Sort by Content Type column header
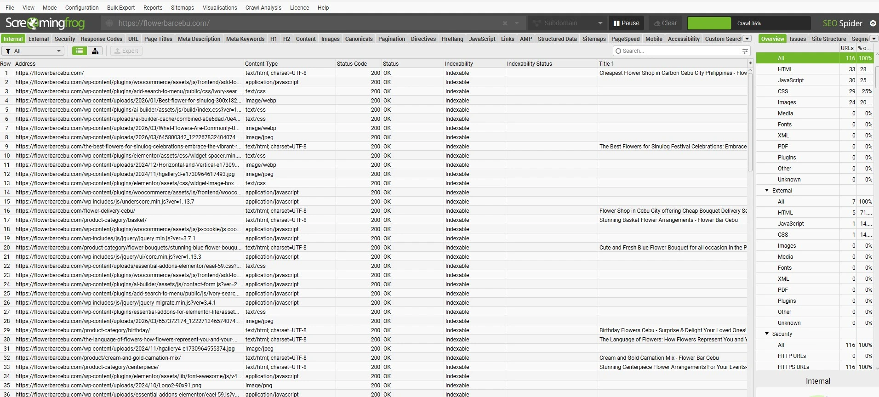The height and width of the screenshot is (397, 879). 289,63
